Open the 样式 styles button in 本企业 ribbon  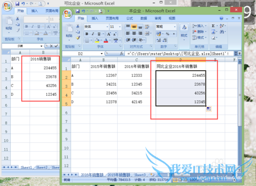pos(184,32)
